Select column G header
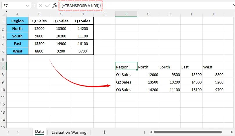Viewport: 235px width, 136px height. [x=148, y=14]
